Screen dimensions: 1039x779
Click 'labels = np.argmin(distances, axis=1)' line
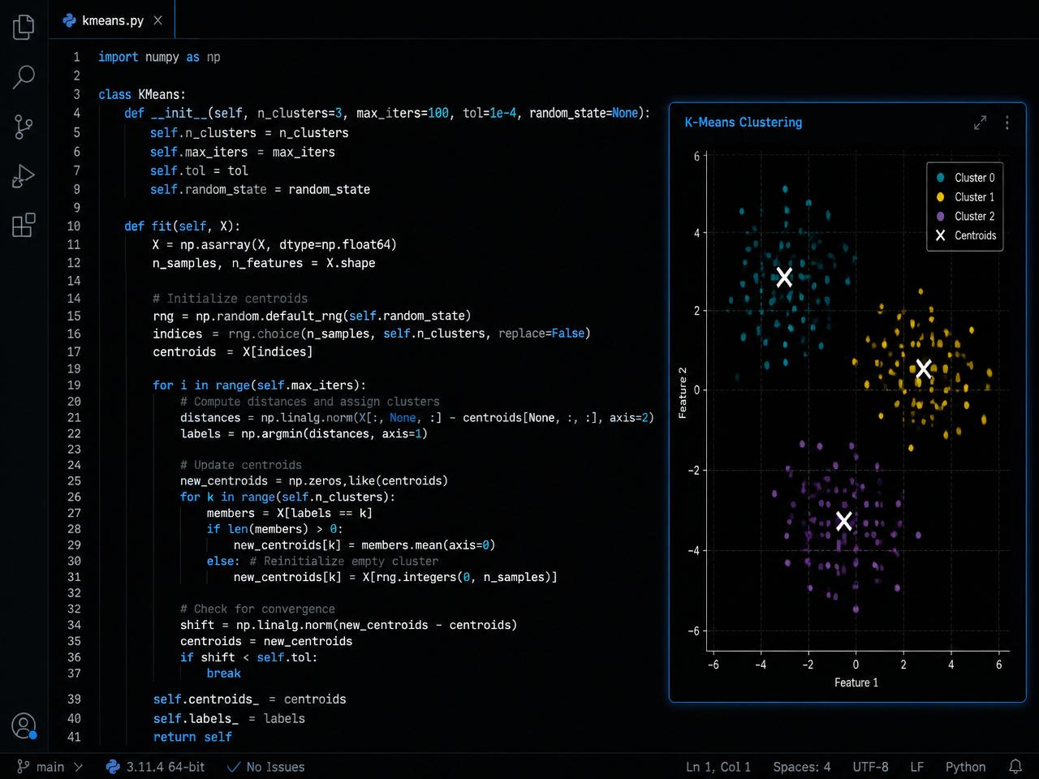304,434
